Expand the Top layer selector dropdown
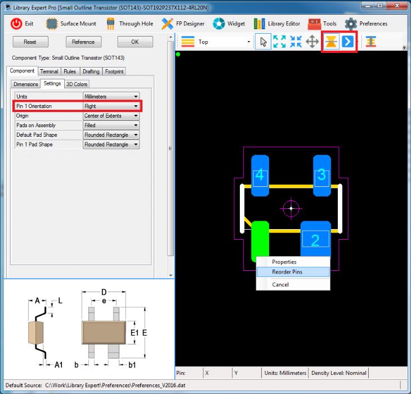 point(248,42)
